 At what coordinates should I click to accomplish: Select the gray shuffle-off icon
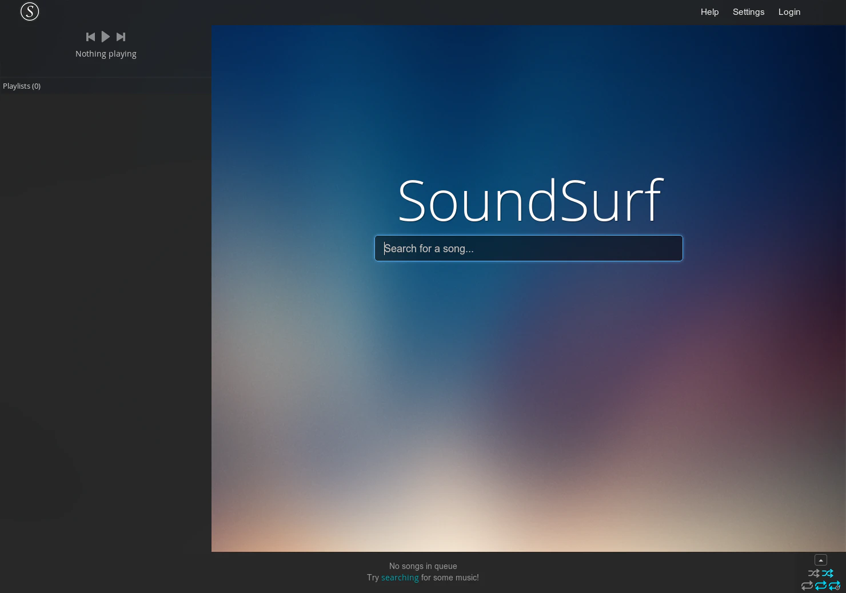point(813,573)
